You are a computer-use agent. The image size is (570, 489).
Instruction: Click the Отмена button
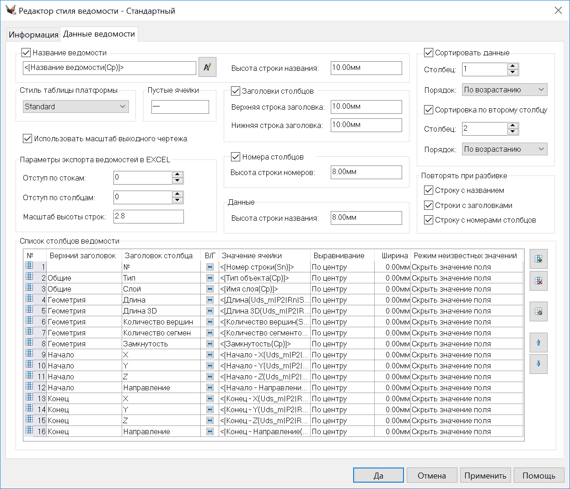(431, 475)
